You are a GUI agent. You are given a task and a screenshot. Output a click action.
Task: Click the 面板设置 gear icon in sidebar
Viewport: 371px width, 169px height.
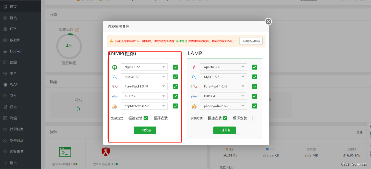click(x=5, y=151)
